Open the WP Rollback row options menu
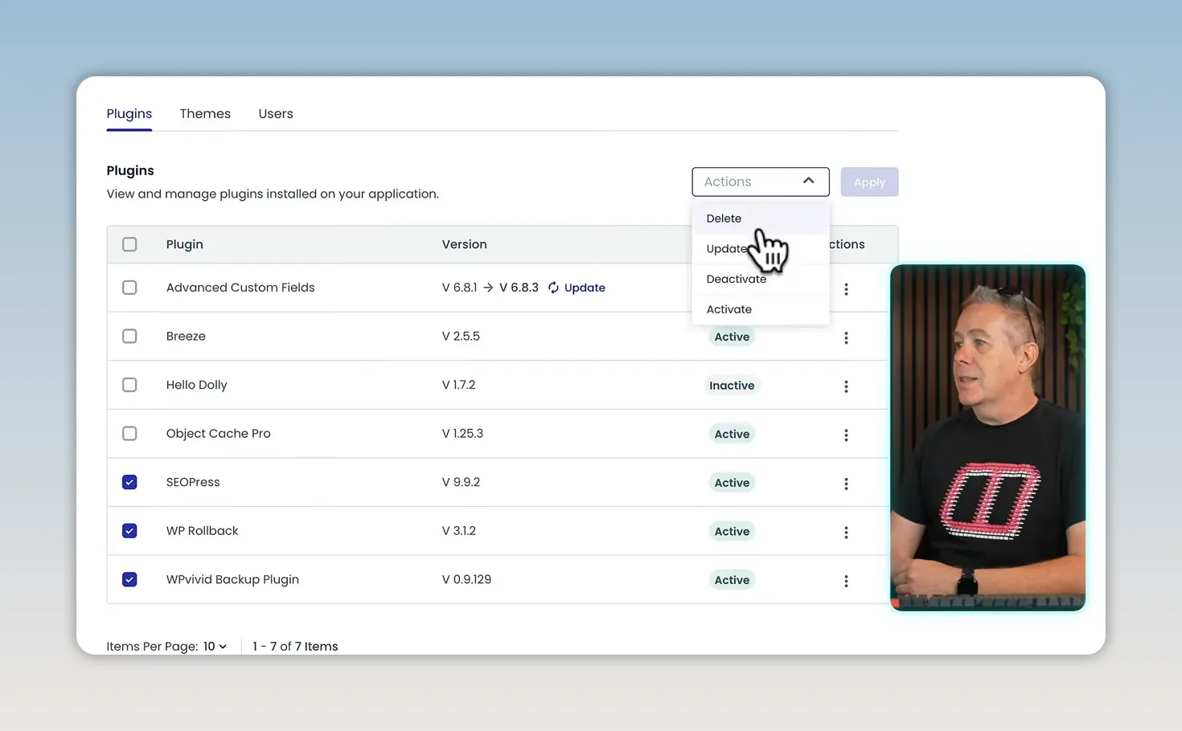 coord(846,533)
